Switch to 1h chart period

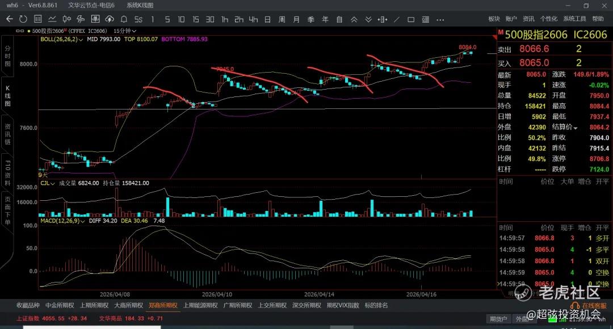[225, 19]
